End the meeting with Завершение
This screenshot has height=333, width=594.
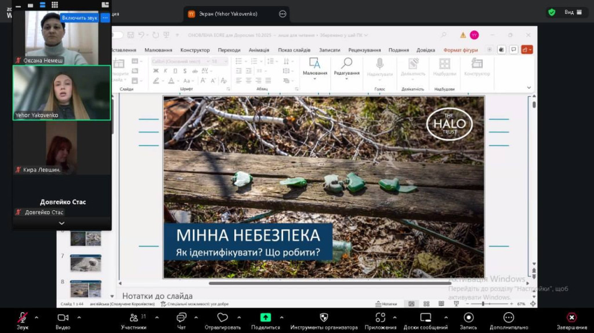[x=571, y=318]
